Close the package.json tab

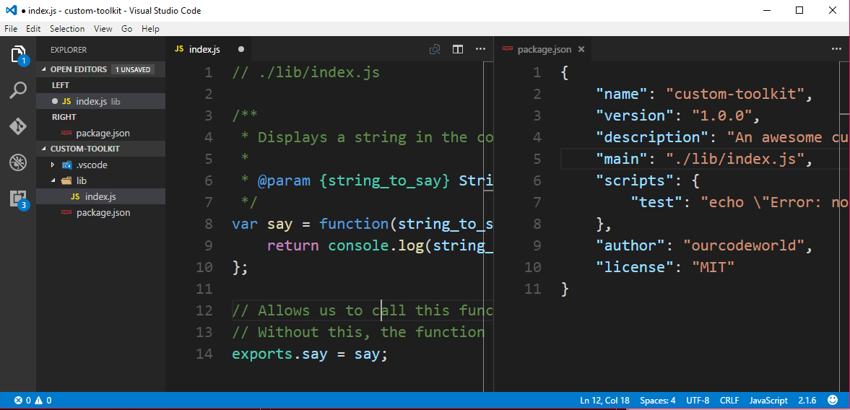(x=581, y=49)
